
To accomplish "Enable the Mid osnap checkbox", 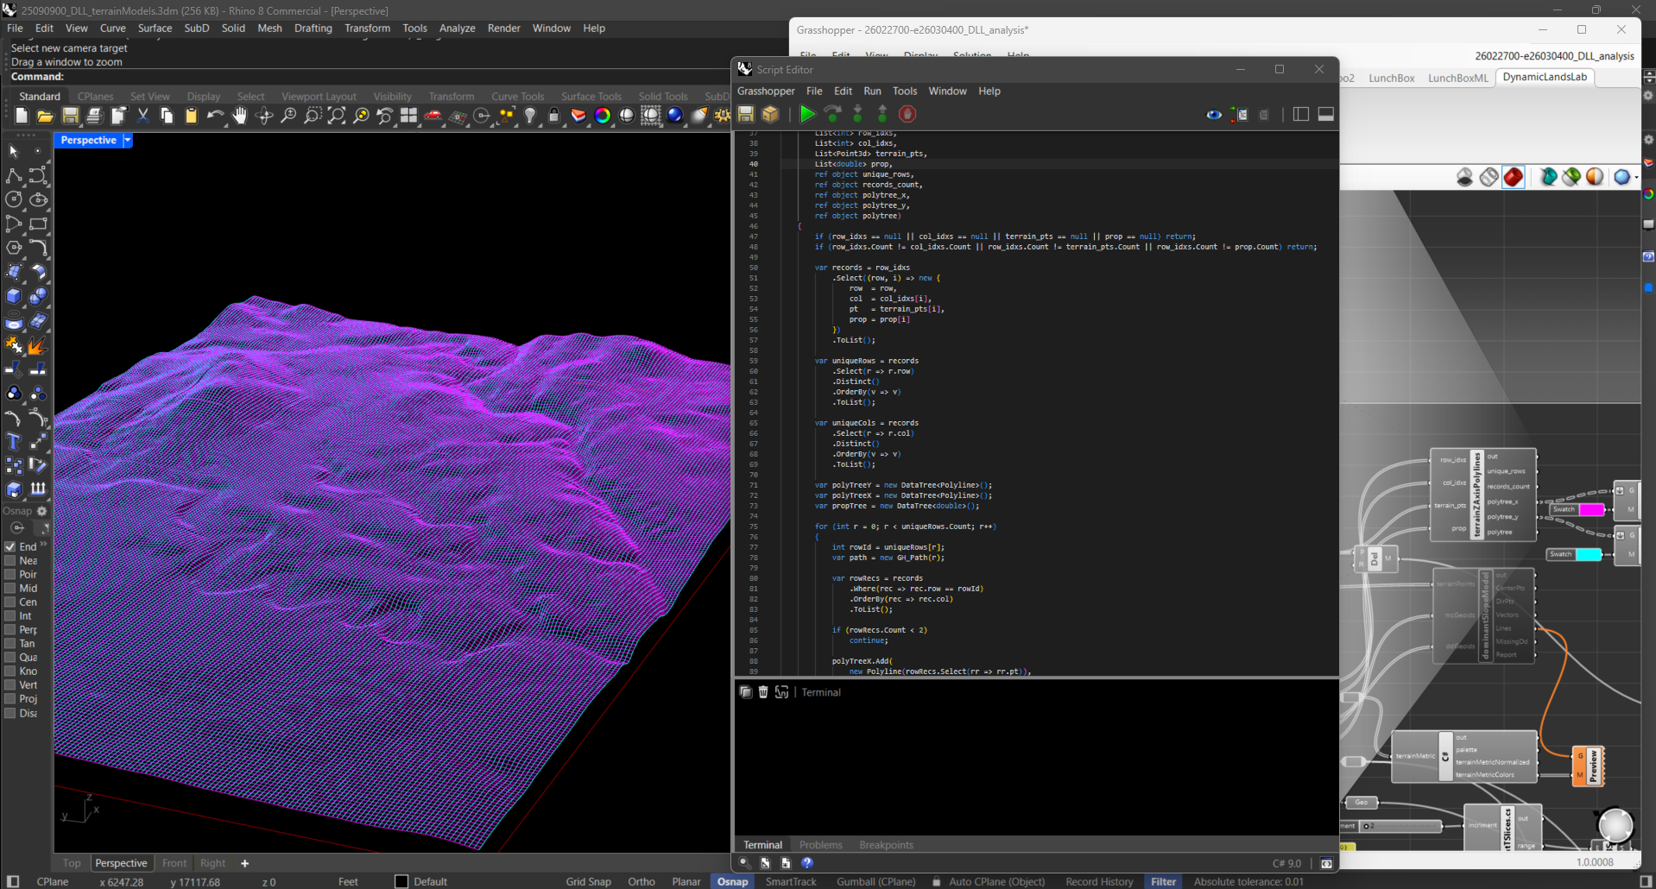I will [x=10, y=588].
